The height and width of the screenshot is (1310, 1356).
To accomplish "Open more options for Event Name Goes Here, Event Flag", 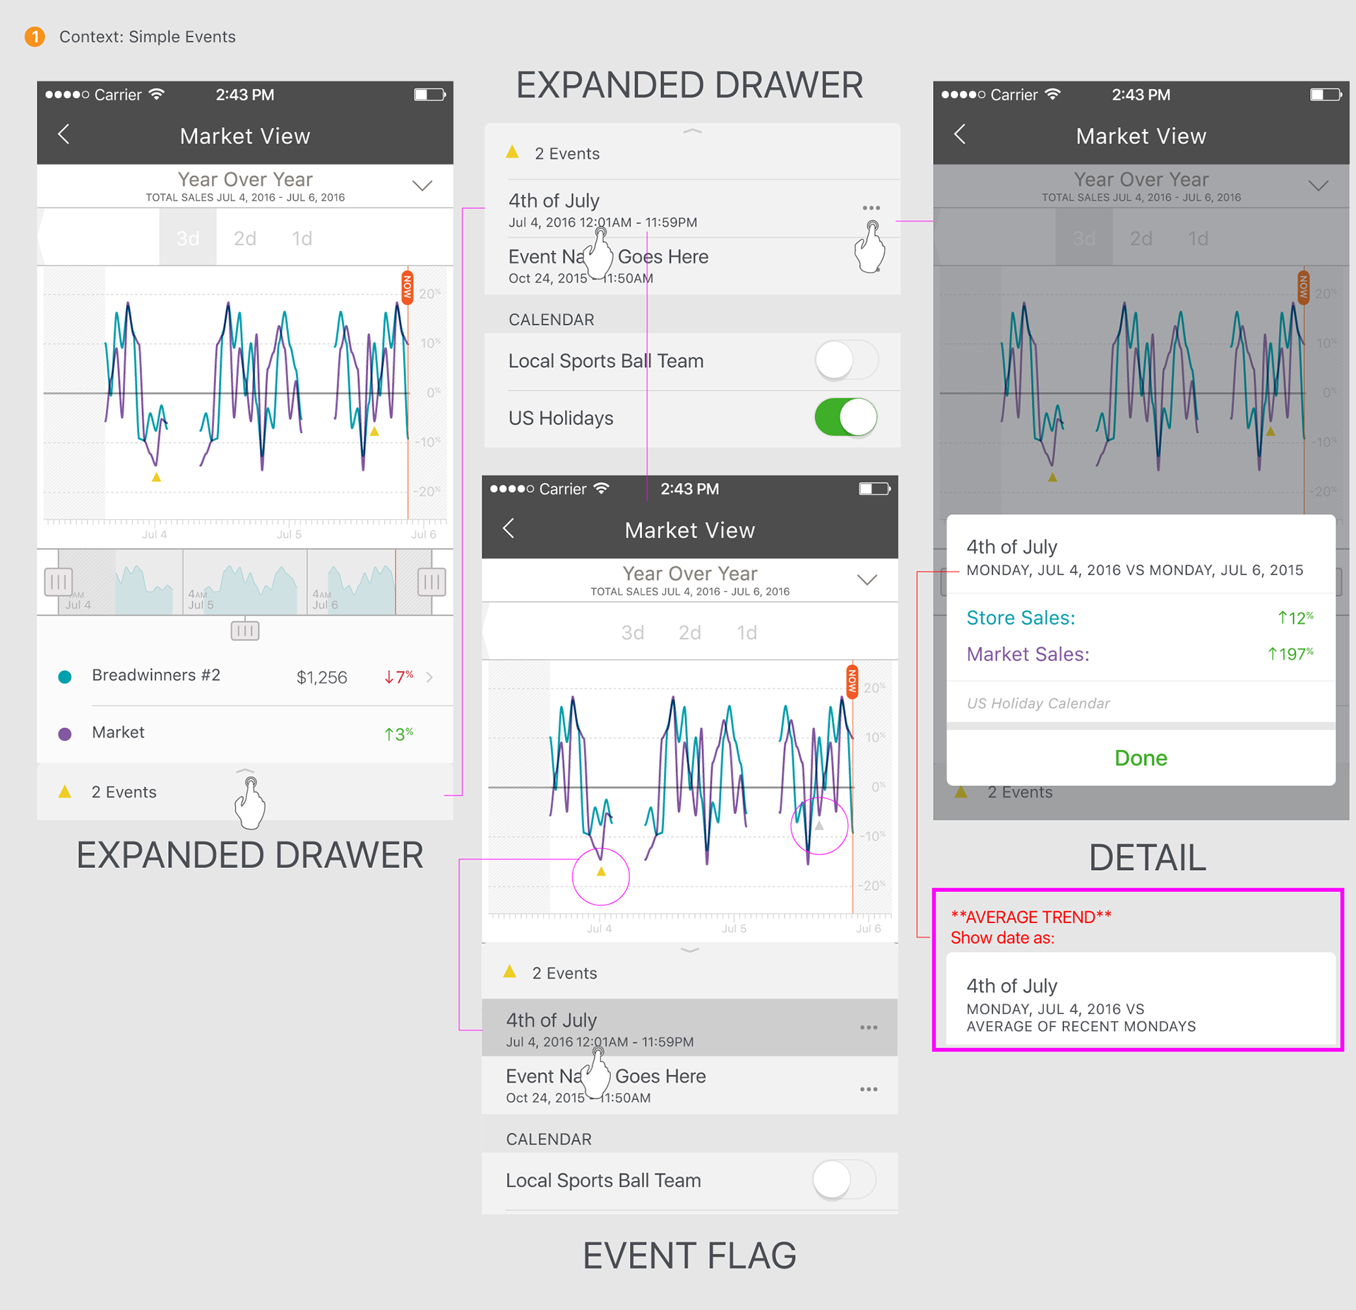I will 869,1089.
